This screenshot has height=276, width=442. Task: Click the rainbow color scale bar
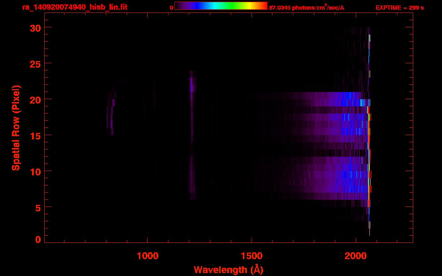[x=221, y=6]
